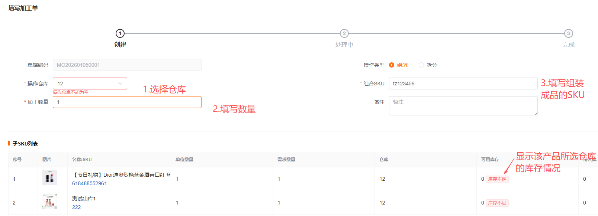Click the 名称/SKU column header

[x=82, y=160]
